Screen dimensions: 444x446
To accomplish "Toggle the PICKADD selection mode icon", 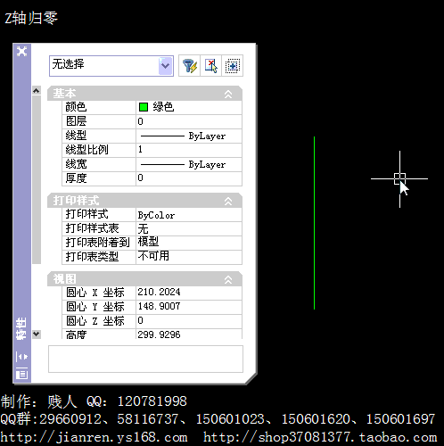I will click(x=233, y=66).
